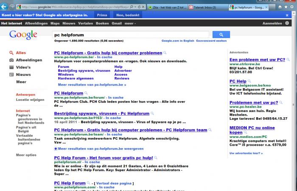This screenshot has width=297, height=191.
Task: Click the Nee, bedankt button
Action: [128, 15]
